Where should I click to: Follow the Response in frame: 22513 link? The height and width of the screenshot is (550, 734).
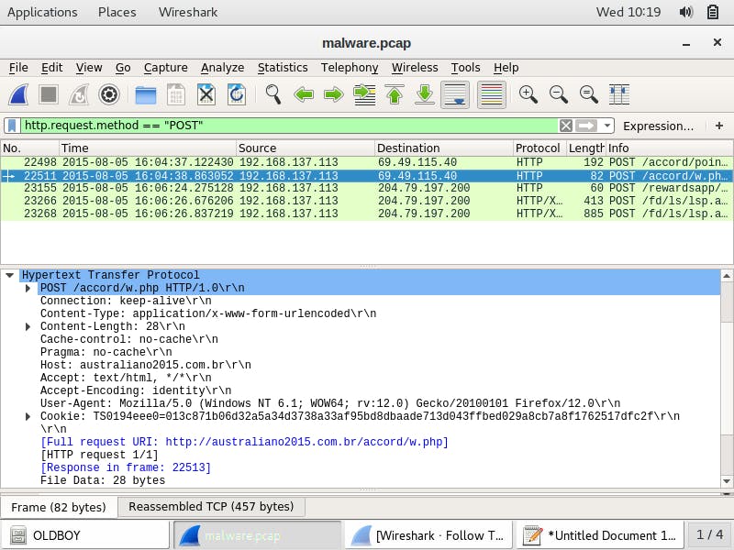[x=126, y=467]
